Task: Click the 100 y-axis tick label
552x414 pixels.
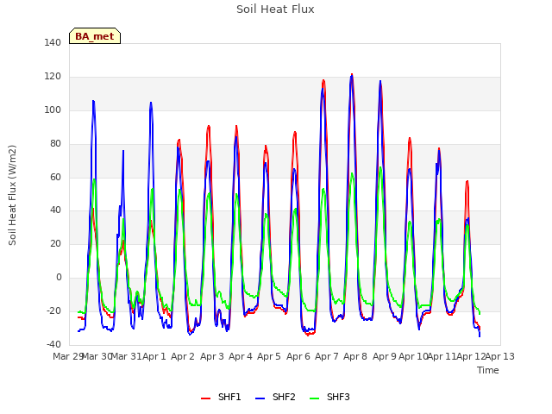Action: (53, 110)
